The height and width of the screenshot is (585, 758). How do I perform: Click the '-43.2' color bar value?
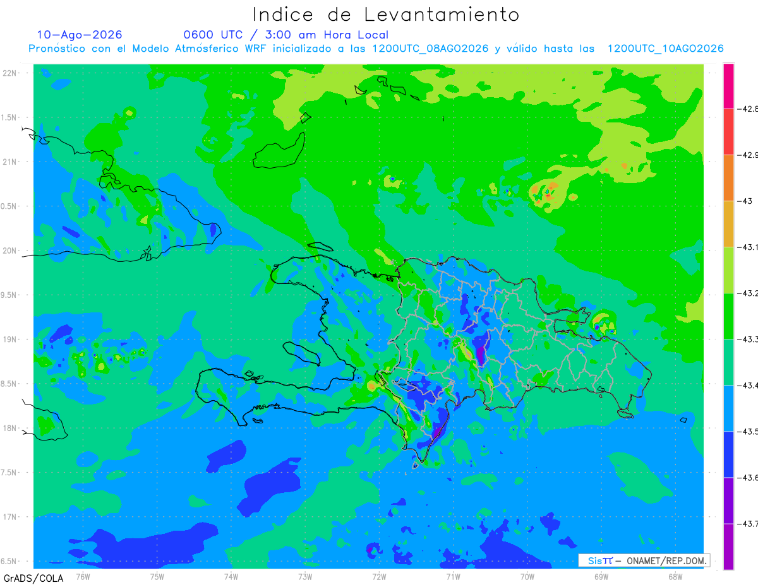(747, 293)
